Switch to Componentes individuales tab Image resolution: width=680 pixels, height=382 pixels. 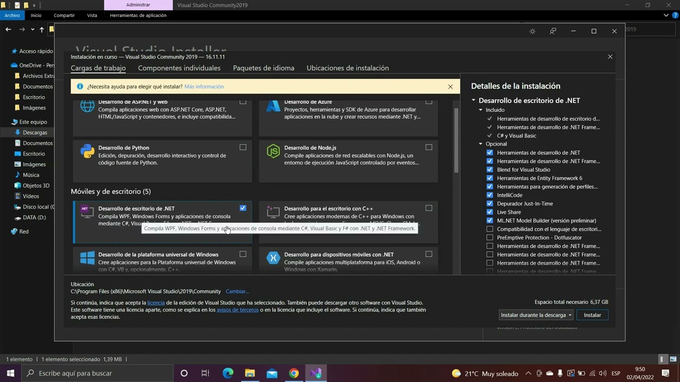[x=179, y=68]
